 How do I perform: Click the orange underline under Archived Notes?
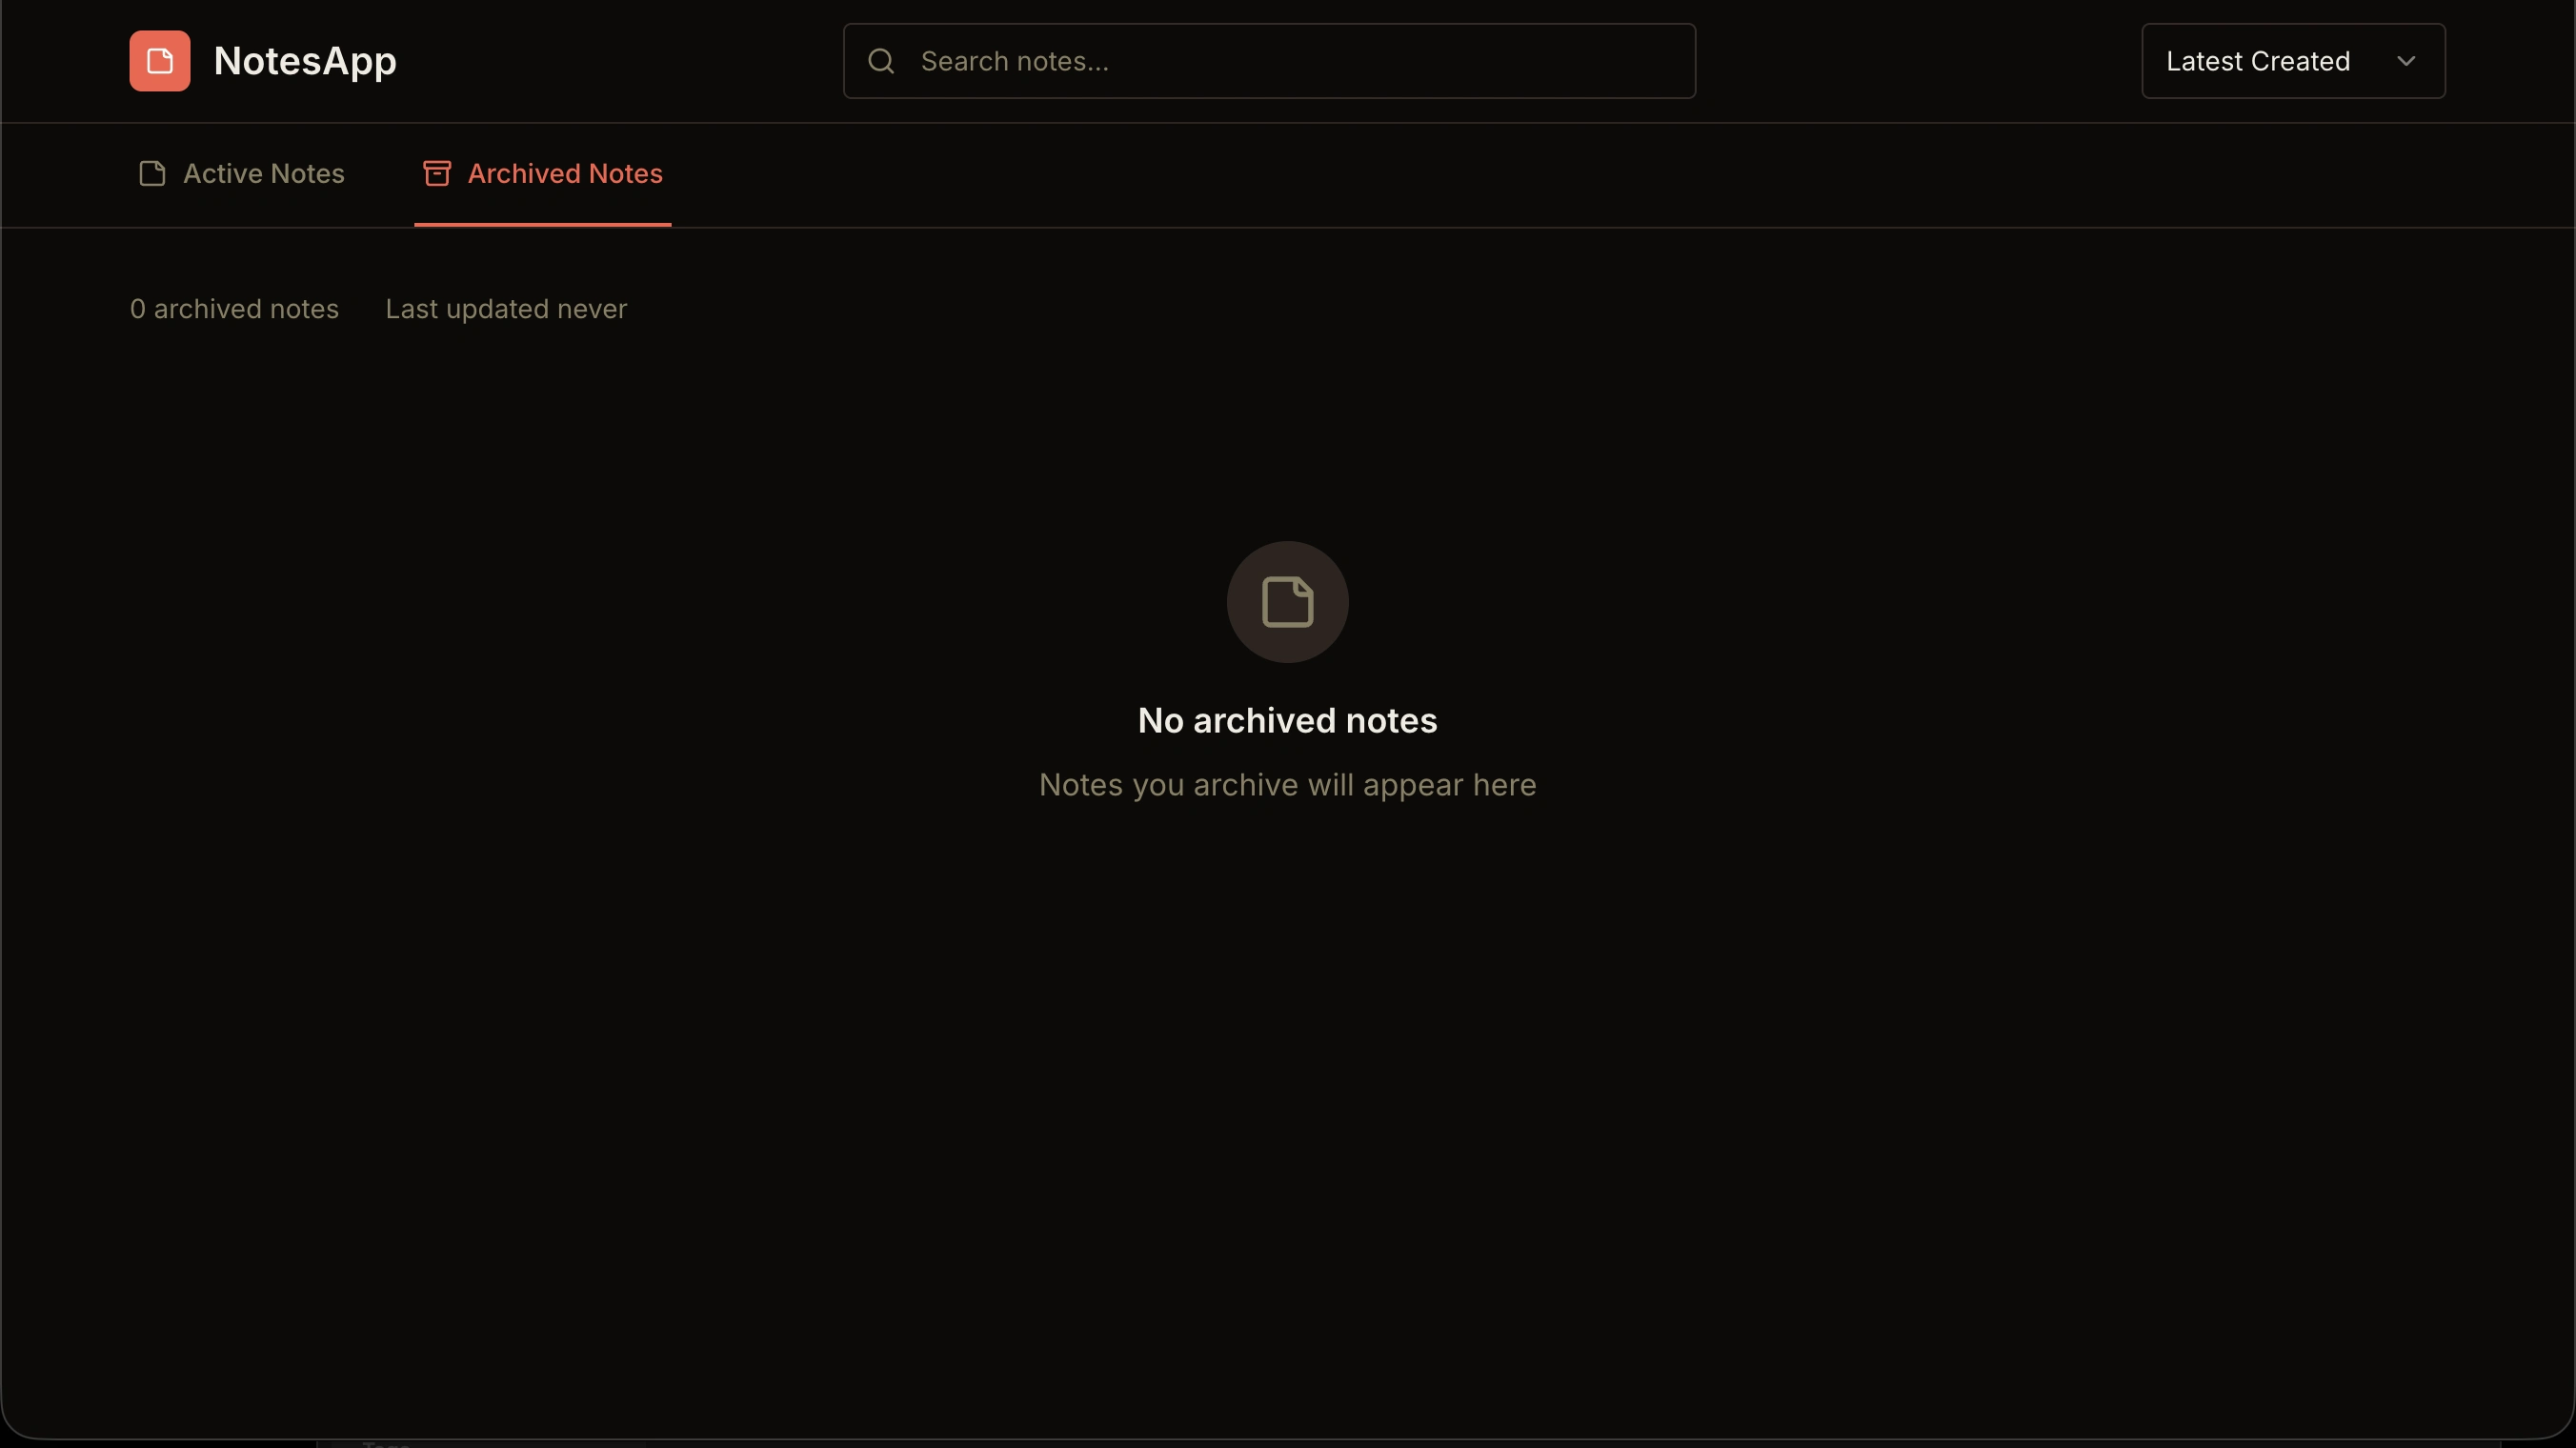click(x=543, y=225)
